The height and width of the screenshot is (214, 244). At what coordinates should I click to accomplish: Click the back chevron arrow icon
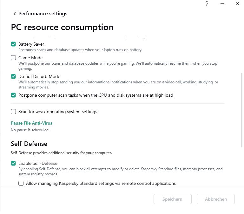point(15,14)
